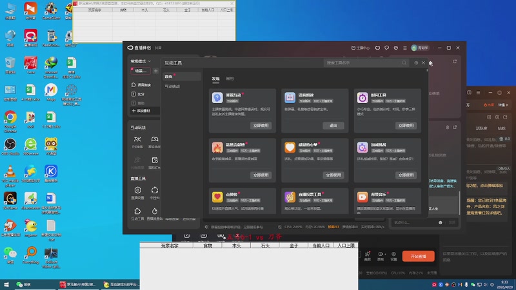Click the add scene plus icon

(x=155, y=71)
